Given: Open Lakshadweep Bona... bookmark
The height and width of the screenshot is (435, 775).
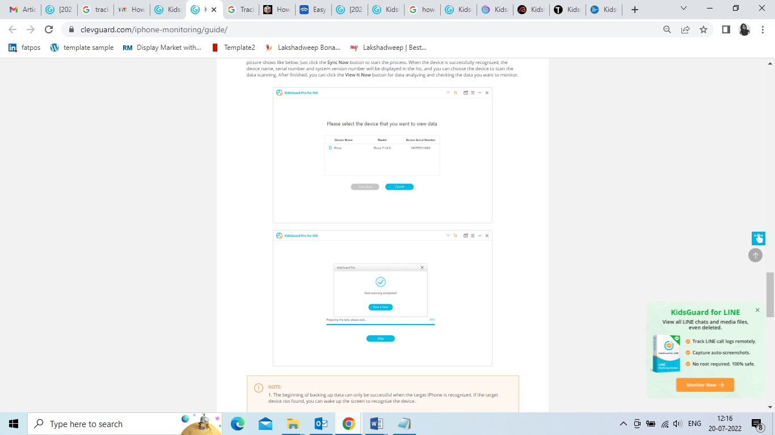Looking at the screenshot, I should click(x=302, y=48).
